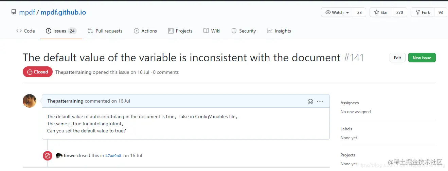Edit the issue title

coord(397,58)
